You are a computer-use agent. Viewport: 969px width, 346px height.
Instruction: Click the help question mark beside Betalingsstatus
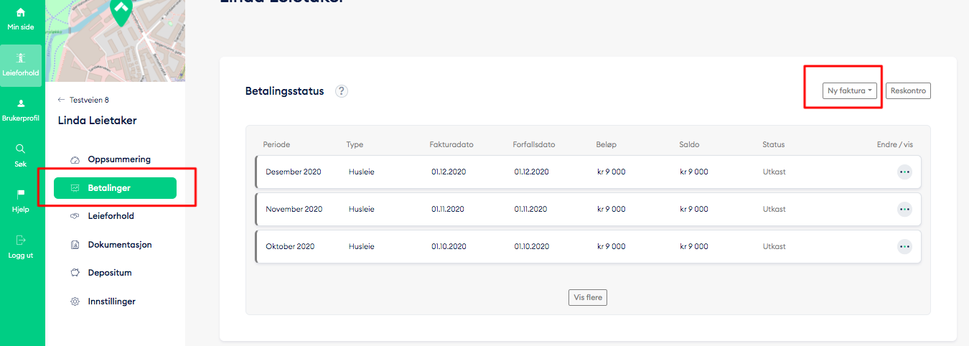click(342, 91)
